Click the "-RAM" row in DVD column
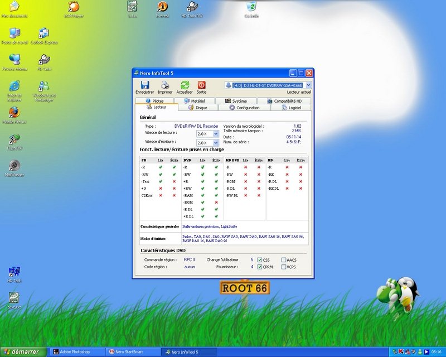This screenshot has width=446, height=357. point(202,195)
